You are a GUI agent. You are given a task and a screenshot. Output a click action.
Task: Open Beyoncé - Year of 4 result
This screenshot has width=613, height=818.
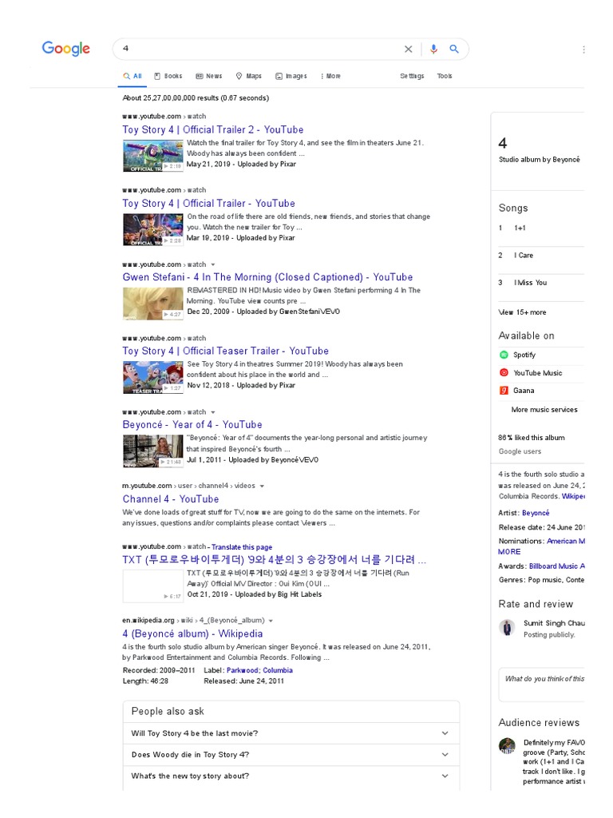[x=192, y=425]
